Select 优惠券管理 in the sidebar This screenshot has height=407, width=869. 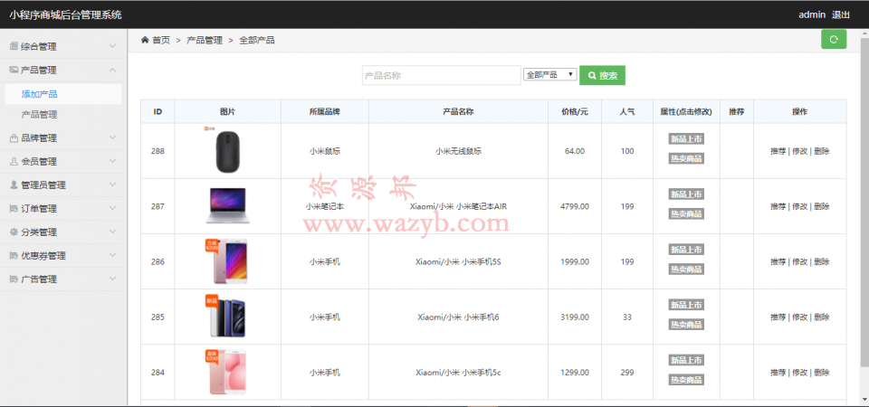click(43, 256)
